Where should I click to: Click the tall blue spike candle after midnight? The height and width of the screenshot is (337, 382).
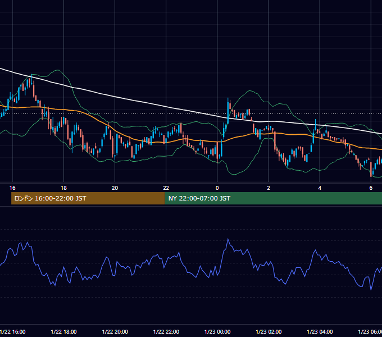tap(228, 111)
